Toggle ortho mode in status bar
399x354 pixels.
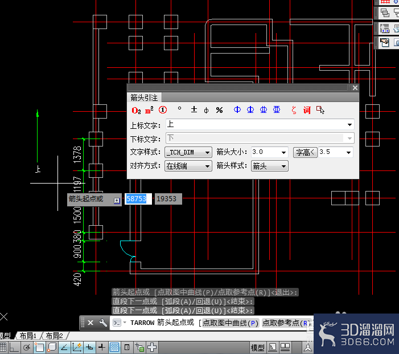pyautogui.click(x=14, y=347)
